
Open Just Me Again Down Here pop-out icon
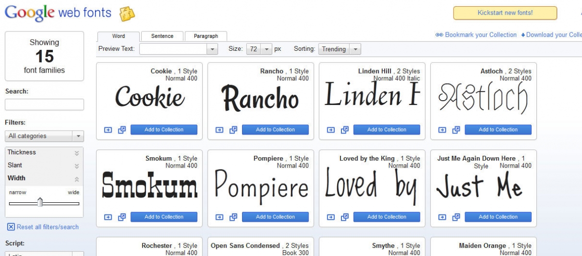456,217
